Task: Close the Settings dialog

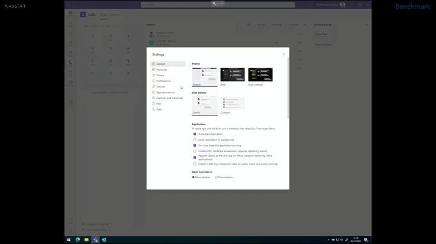Action: (284, 54)
